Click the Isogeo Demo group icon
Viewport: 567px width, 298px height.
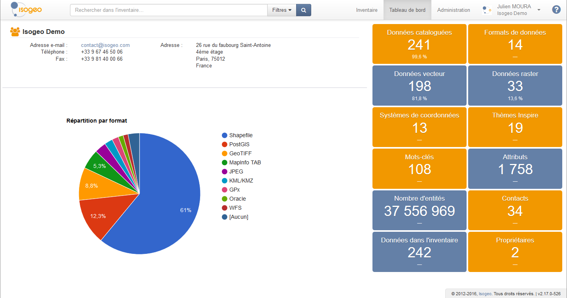pos(15,32)
